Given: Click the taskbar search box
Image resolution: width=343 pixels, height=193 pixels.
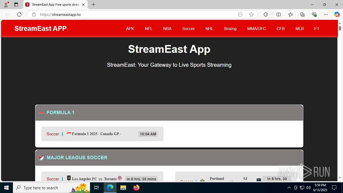Looking at the screenshot, I should [x=52, y=188].
